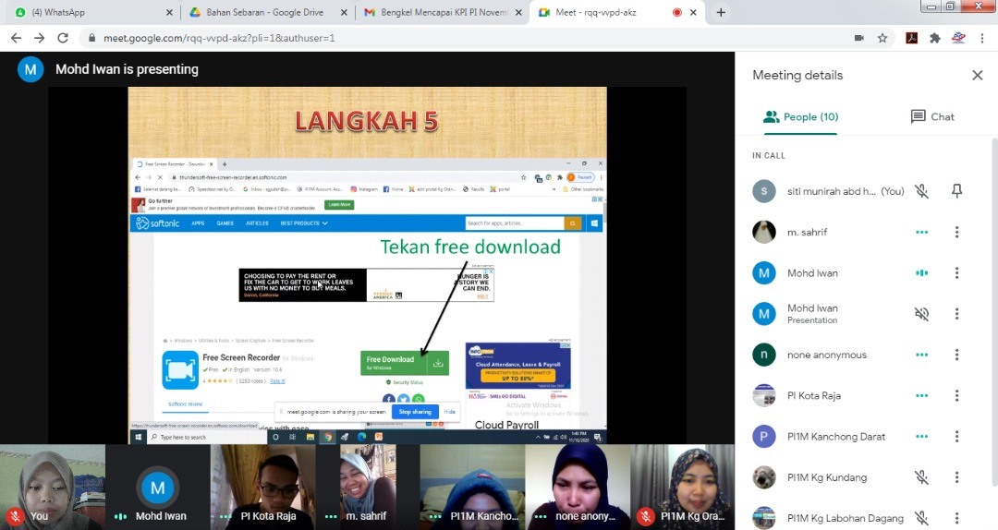Select the PI Kota Raja video tile

point(262,487)
